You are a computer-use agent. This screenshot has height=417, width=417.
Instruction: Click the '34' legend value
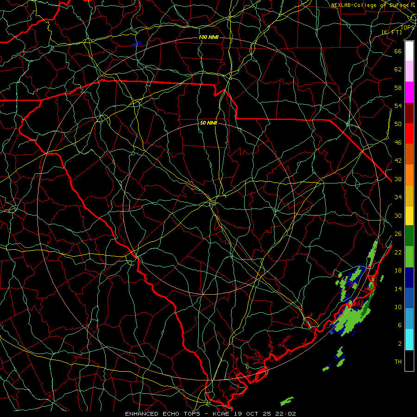click(x=398, y=197)
